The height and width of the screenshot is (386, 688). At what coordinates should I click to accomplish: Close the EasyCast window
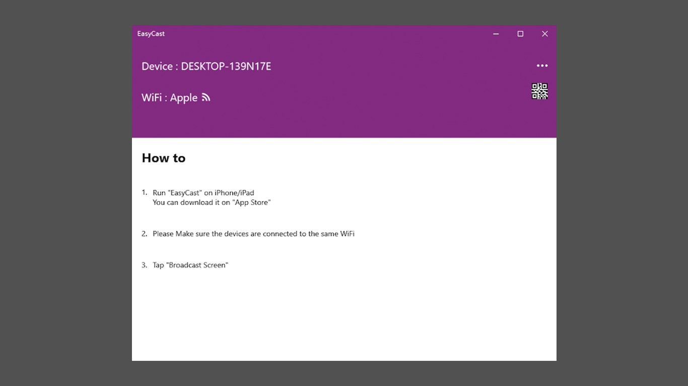pyautogui.click(x=544, y=34)
